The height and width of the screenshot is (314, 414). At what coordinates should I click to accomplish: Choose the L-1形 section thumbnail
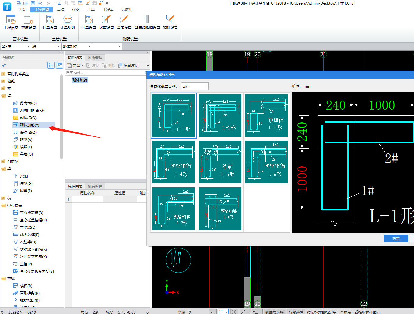coord(174,115)
